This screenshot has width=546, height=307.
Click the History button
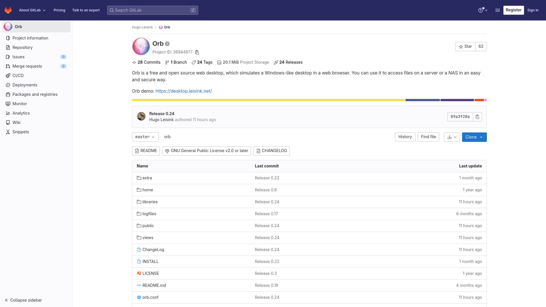click(x=405, y=137)
